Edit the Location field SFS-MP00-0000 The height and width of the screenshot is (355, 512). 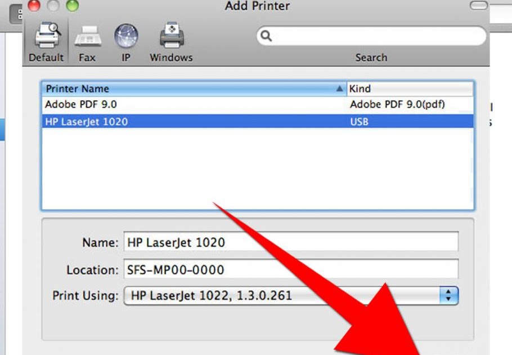point(291,269)
